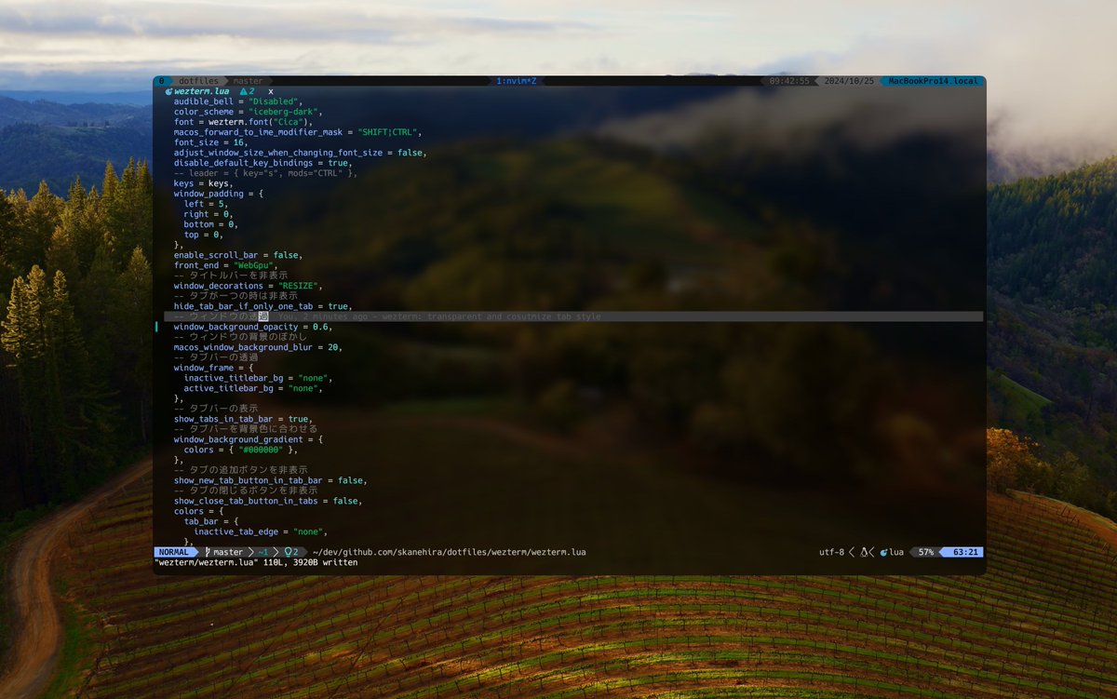Screen dimensions: 1117x699
Task: Click the line top = 0
Action: 204,235
